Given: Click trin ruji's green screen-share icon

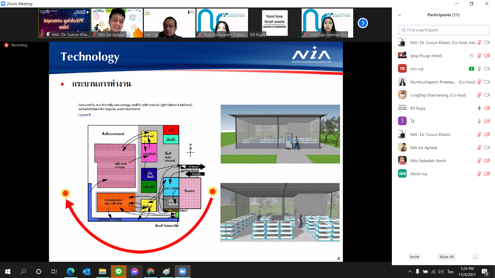Looking at the screenshot, I should (471, 69).
